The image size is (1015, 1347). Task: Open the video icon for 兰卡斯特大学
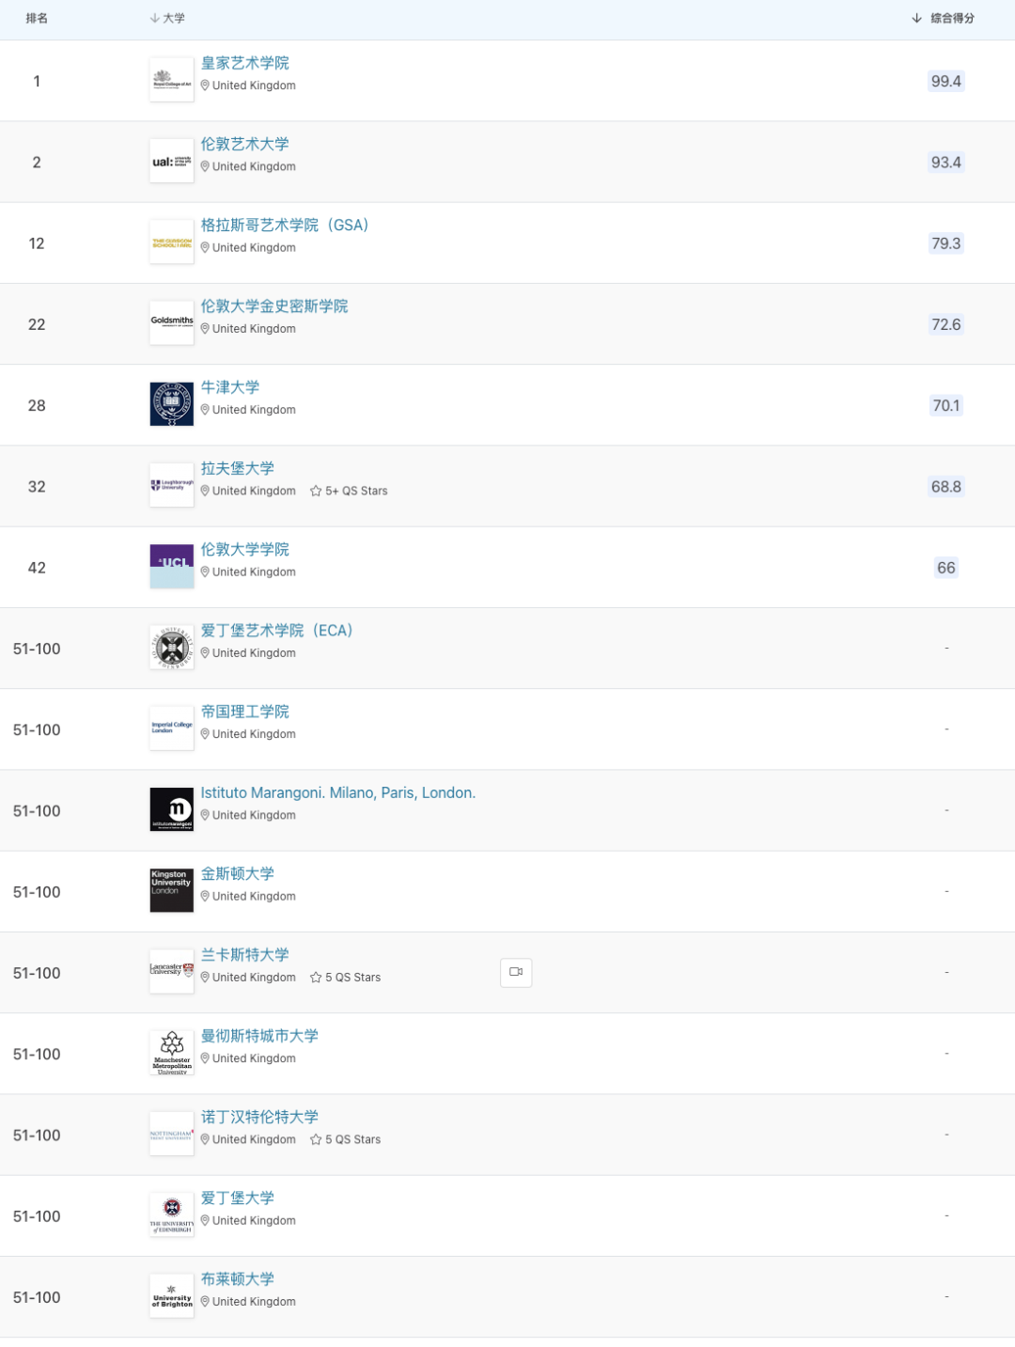516,973
